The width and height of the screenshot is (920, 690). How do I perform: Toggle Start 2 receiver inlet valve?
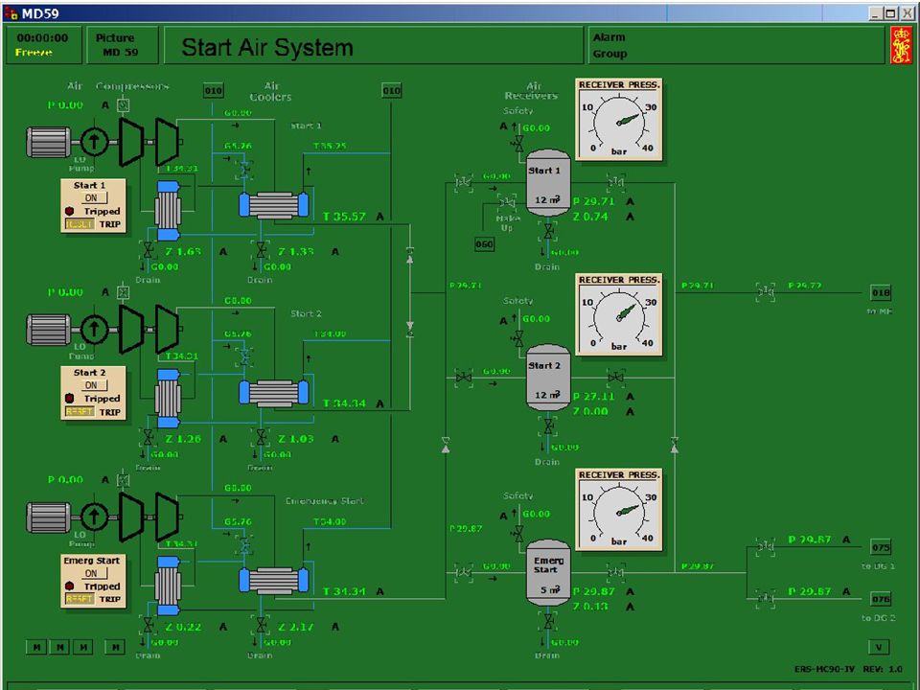point(464,378)
